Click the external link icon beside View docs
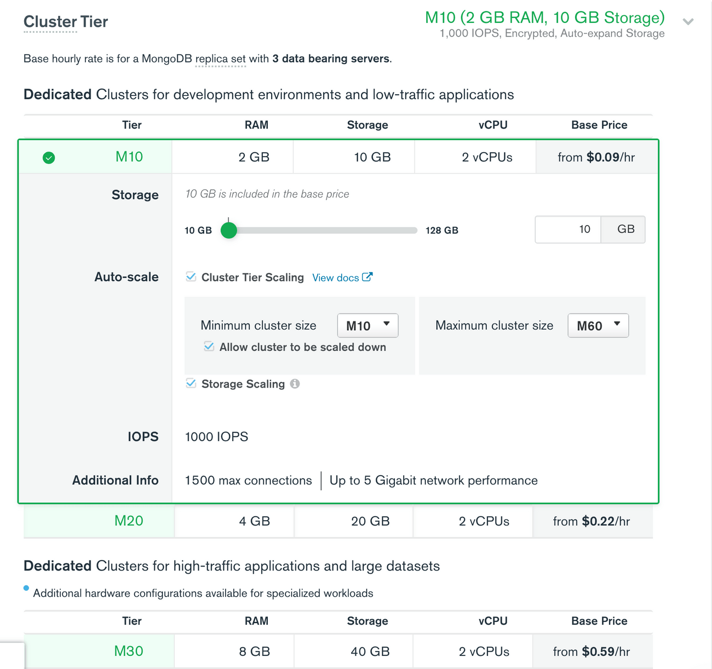The width and height of the screenshot is (712, 669). click(368, 277)
